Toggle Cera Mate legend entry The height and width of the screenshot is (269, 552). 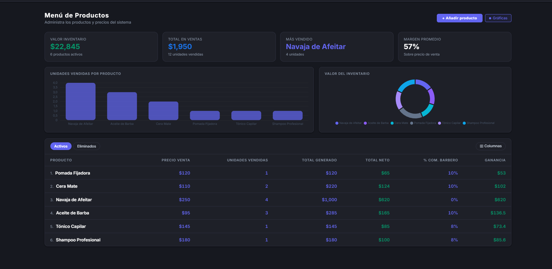click(x=399, y=123)
